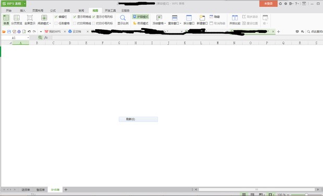Toggle Print Gridlines (打印网格线) checkbox

pos(75,23)
